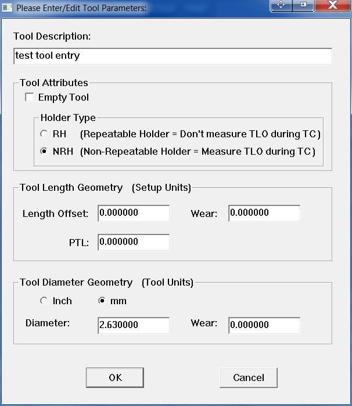Click the Tool Description text field
This screenshot has width=352, height=406.
173,56
